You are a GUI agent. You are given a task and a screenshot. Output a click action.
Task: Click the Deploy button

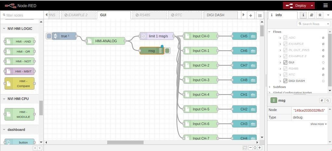pyautogui.click(x=297, y=6)
